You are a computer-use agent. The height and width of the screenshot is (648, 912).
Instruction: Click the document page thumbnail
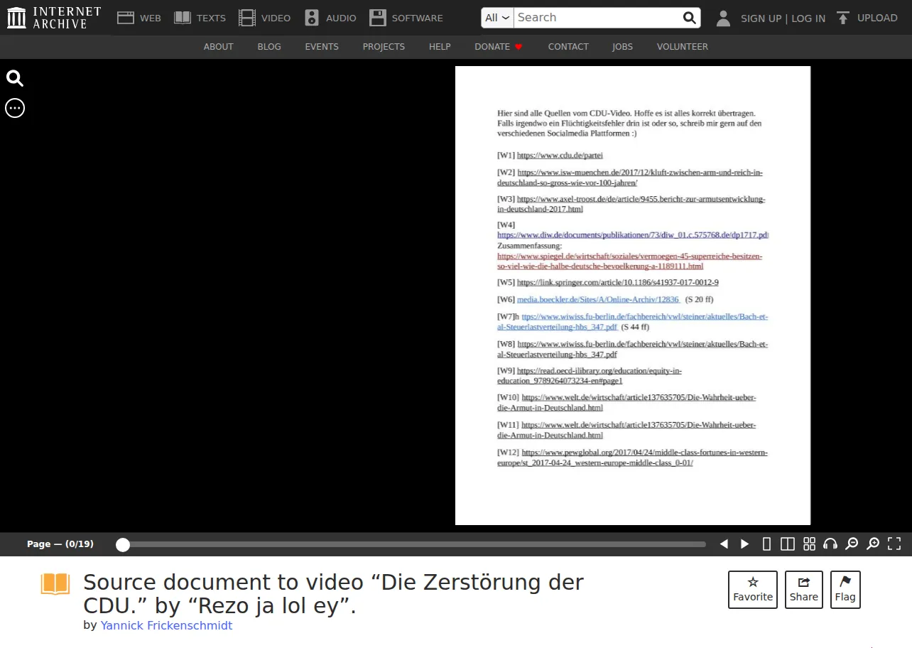click(633, 296)
